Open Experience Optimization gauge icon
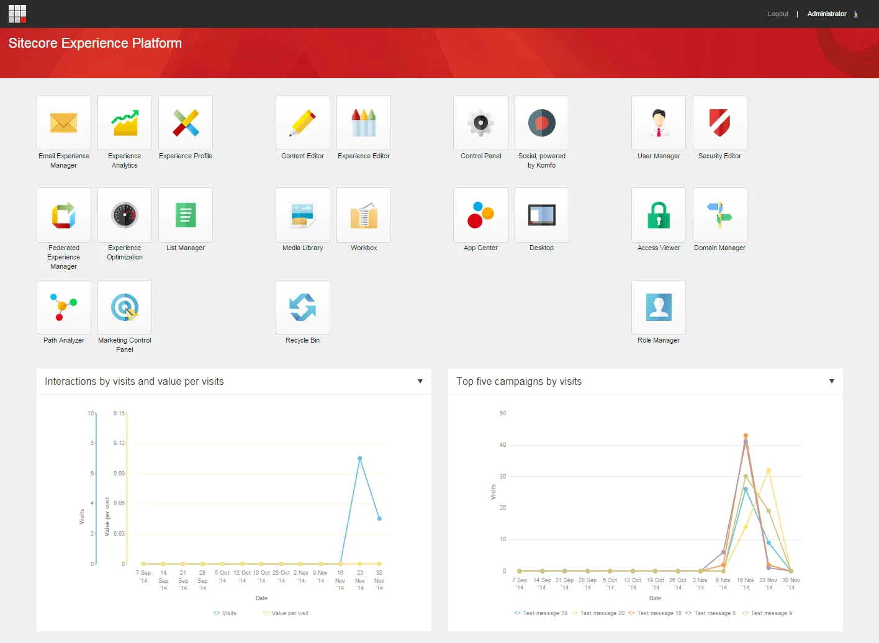The height and width of the screenshot is (643, 879). tap(125, 215)
